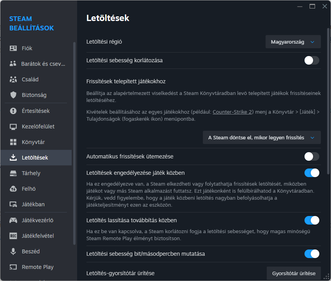Image resolution: width=331 pixels, height=281 pixels.
Task: Open the Fiók account card icon
Action: click(13, 48)
